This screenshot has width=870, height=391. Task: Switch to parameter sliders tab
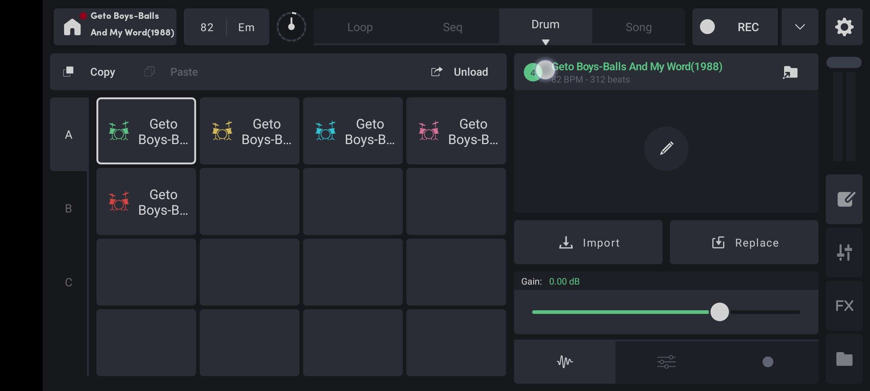pos(666,362)
